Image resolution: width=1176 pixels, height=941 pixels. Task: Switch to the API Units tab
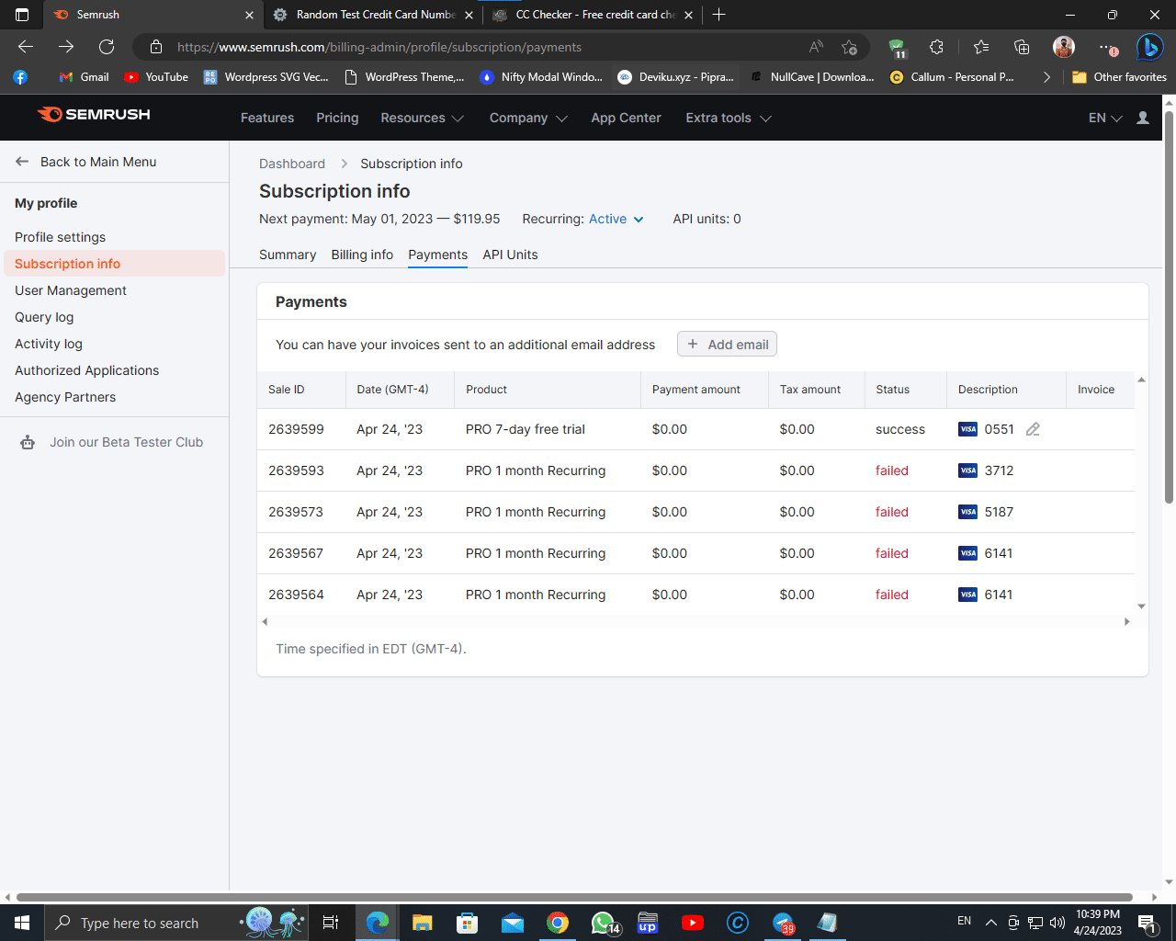tap(510, 255)
